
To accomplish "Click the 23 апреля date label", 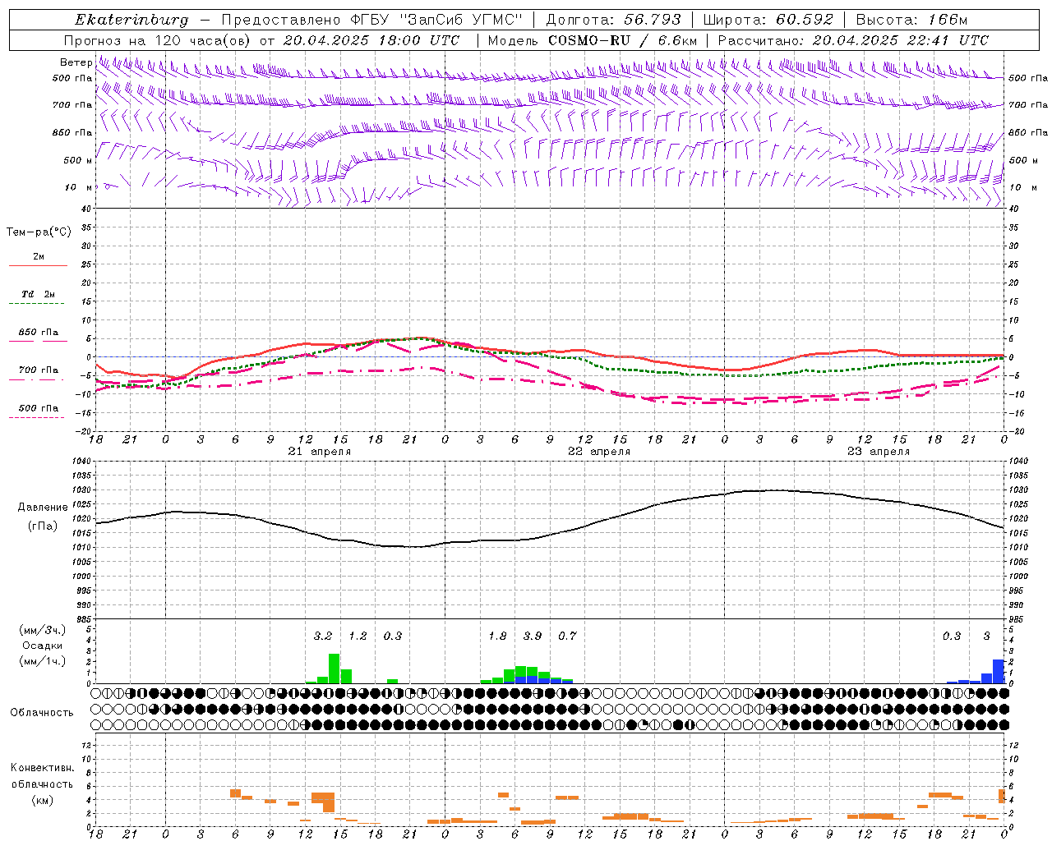I will click(879, 452).
